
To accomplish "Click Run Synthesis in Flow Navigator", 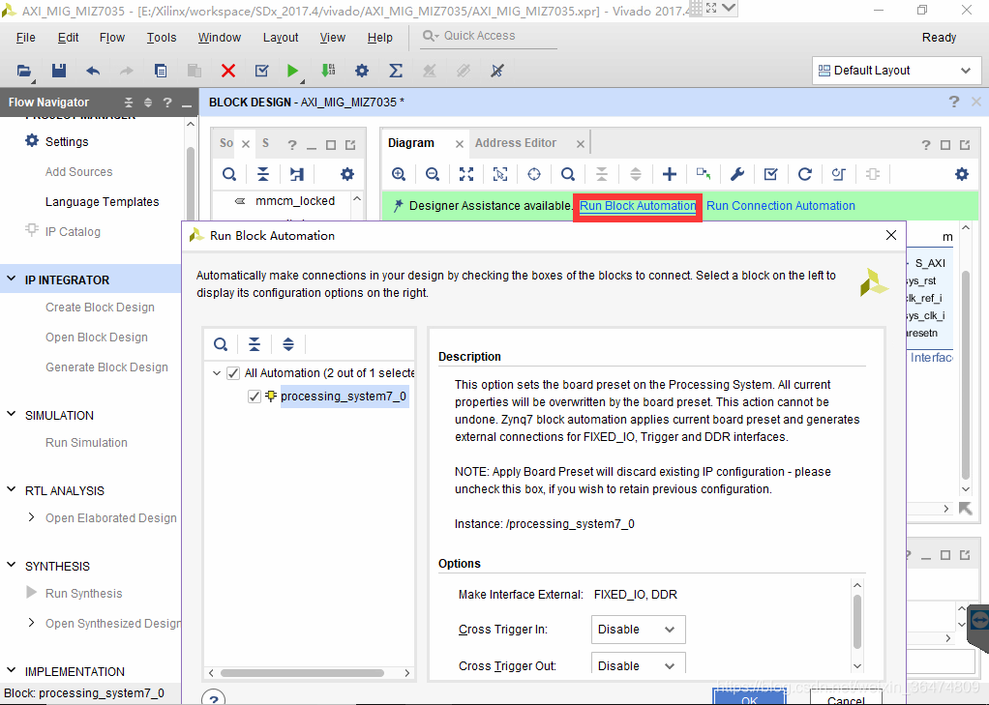I will [83, 594].
